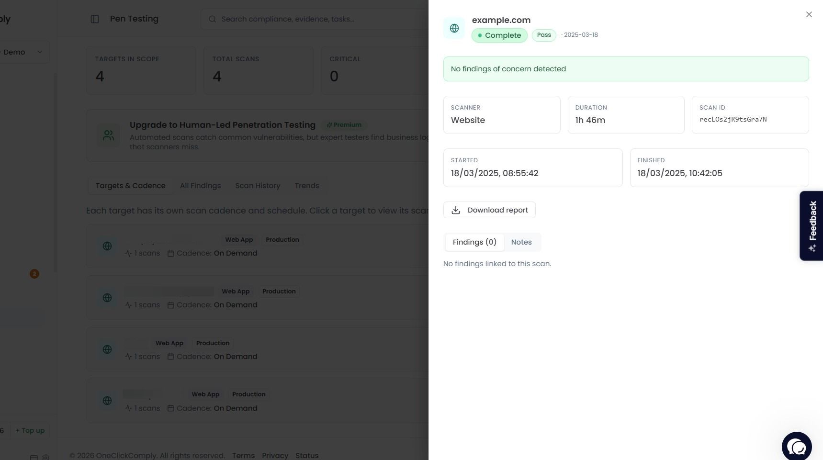Image resolution: width=823 pixels, height=460 pixels.
Task: Click the globe icon beside example.com
Action: (x=454, y=28)
